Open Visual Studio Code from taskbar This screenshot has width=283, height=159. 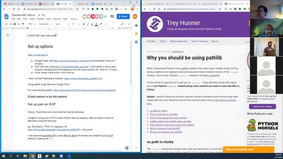[69, 156]
